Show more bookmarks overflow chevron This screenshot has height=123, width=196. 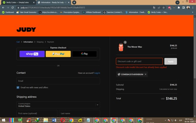point(193,12)
